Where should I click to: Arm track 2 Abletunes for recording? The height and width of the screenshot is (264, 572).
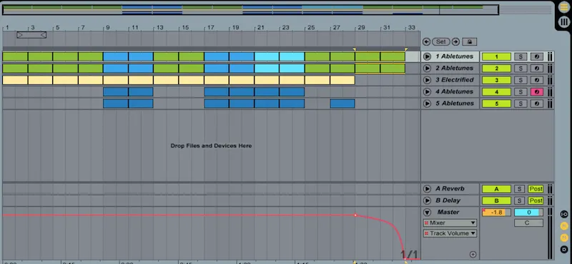[x=537, y=68]
